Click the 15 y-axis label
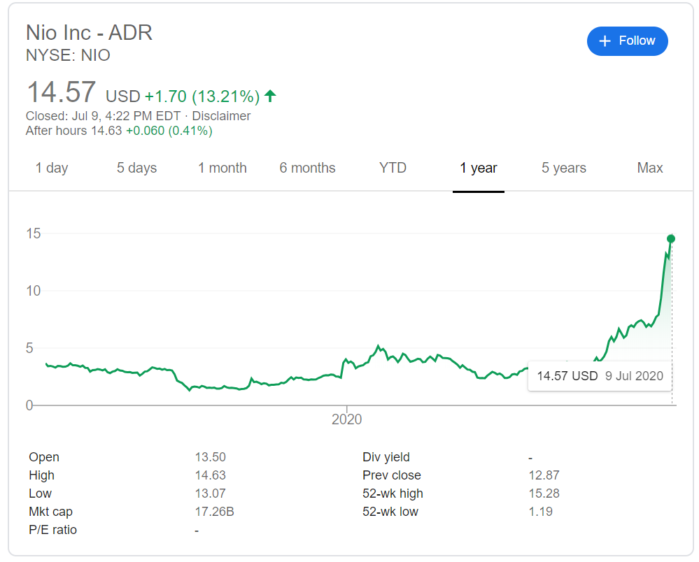Image resolution: width=699 pixels, height=562 pixels. [x=34, y=233]
